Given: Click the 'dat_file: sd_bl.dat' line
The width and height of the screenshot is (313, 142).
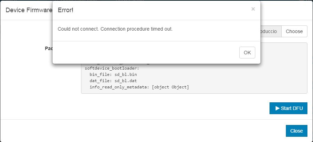Looking at the screenshot, I should pyautogui.click(x=113, y=81).
